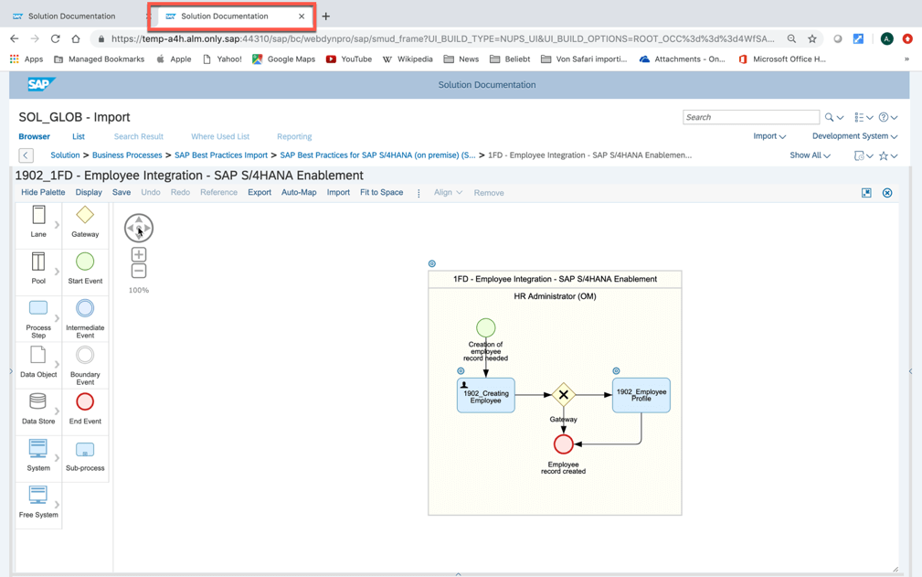Open the Search Result tab
Viewport: 922px width, 577px height.
pos(138,136)
